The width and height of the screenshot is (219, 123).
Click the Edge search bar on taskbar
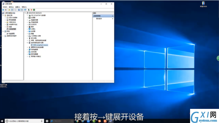coord(62,121)
